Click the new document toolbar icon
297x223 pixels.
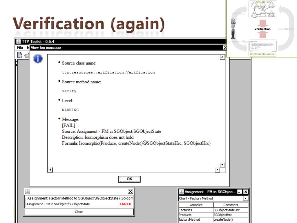point(20,55)
